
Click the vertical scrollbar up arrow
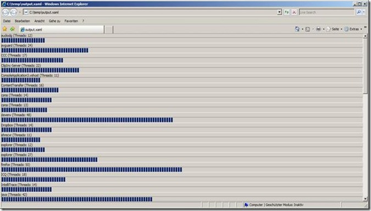(366, 36)
